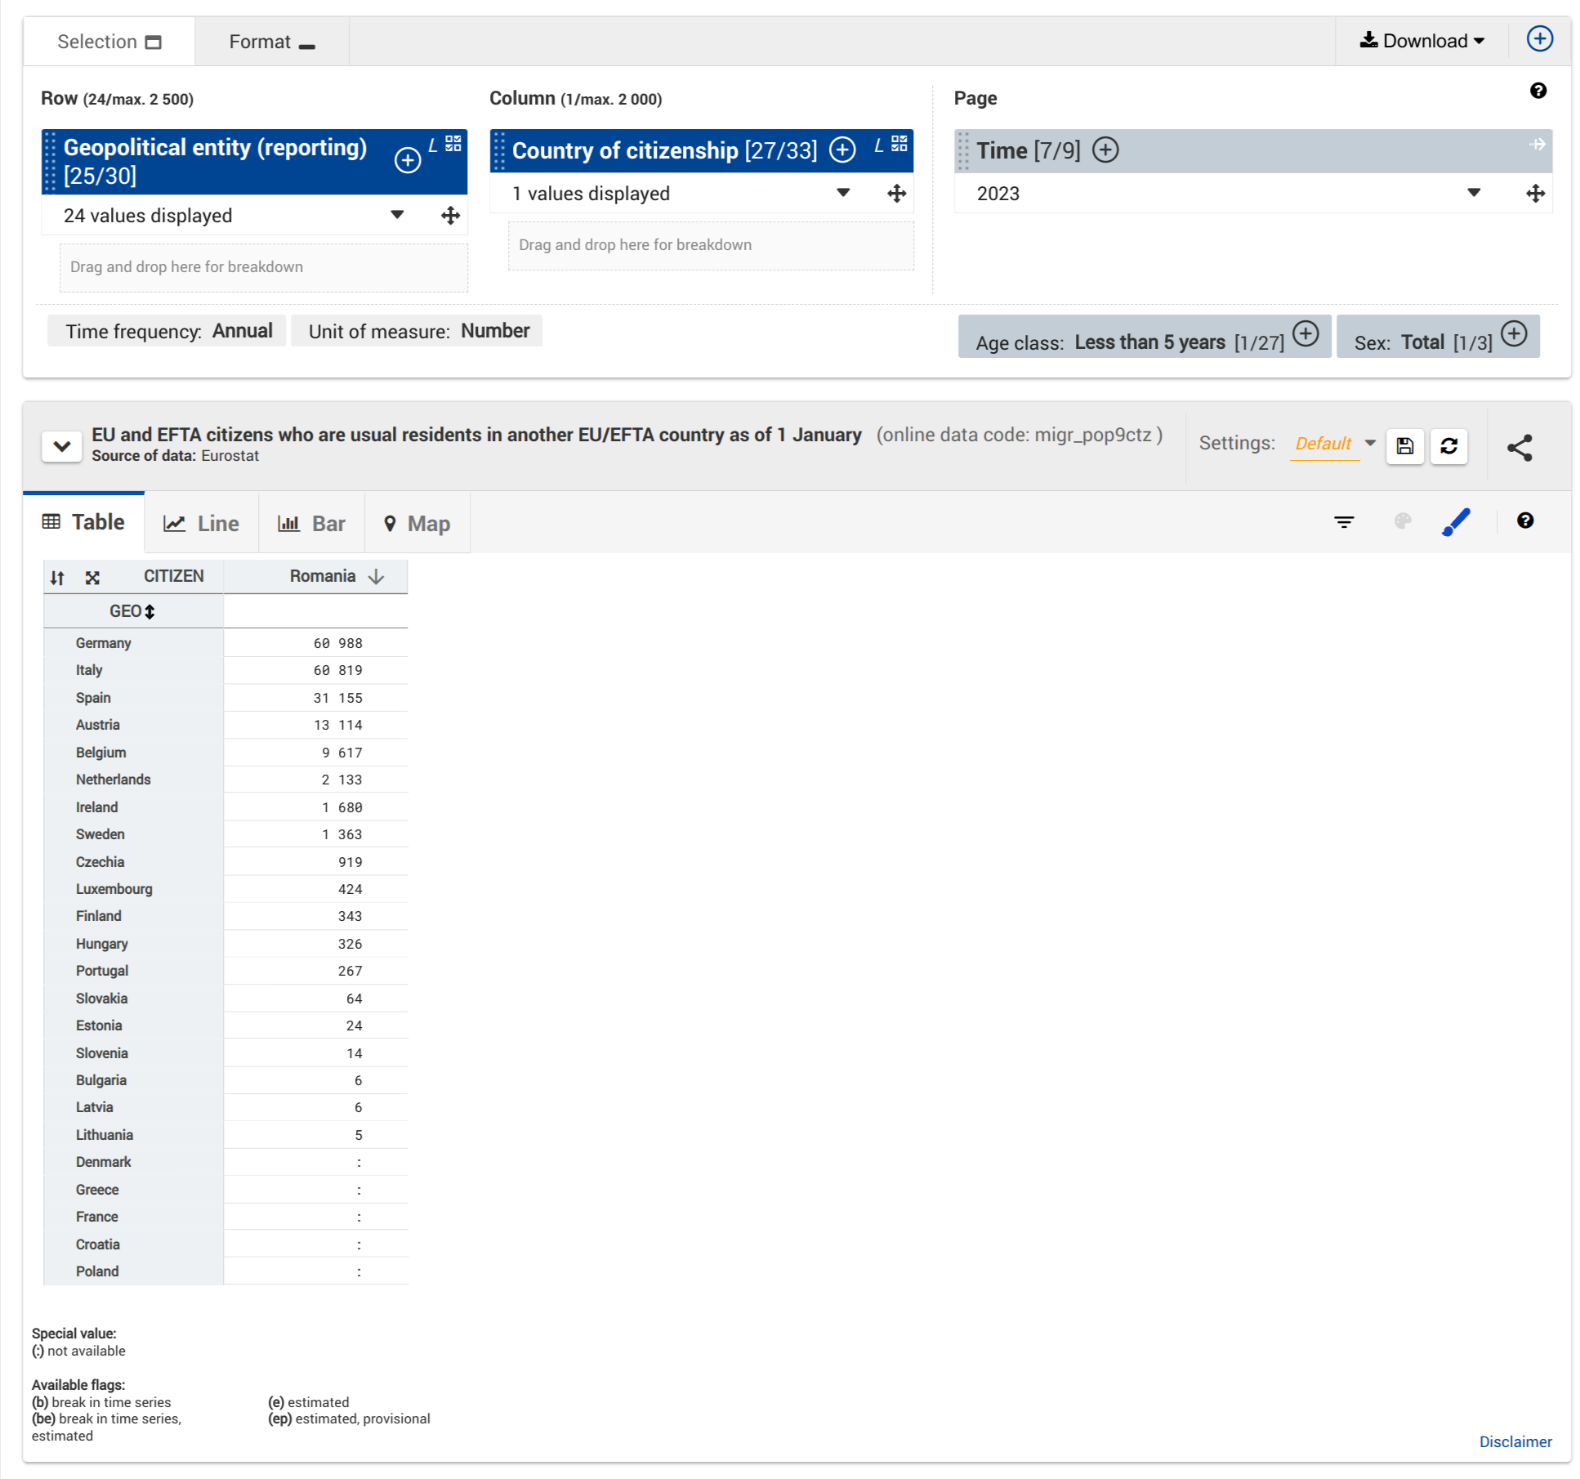Open the table filter icon
Image resolution: width=1580 pixels, height=1479 pixels.
click(x=1344, y=522)
